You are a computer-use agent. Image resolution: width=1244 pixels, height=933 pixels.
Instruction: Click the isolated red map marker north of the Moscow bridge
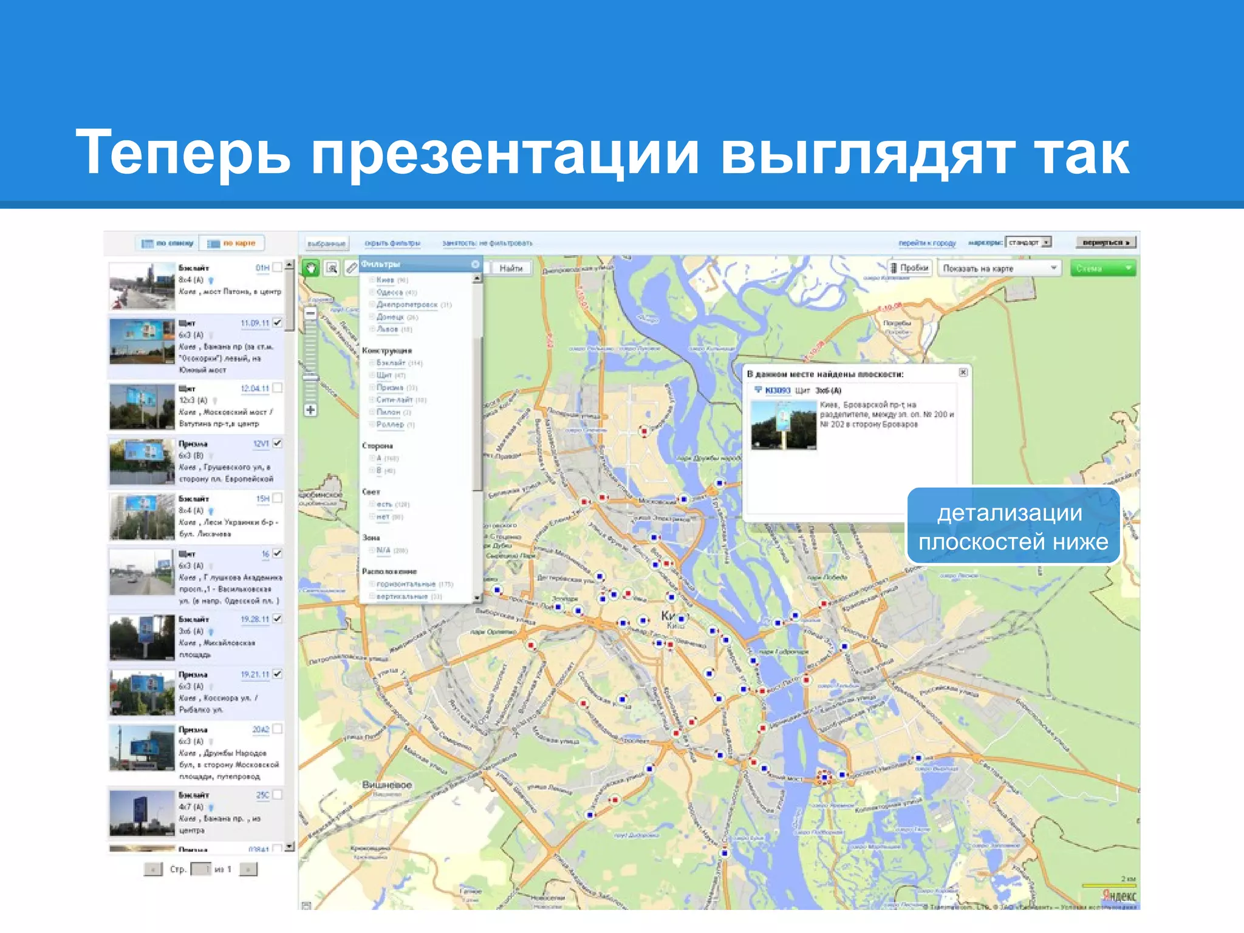644,431
